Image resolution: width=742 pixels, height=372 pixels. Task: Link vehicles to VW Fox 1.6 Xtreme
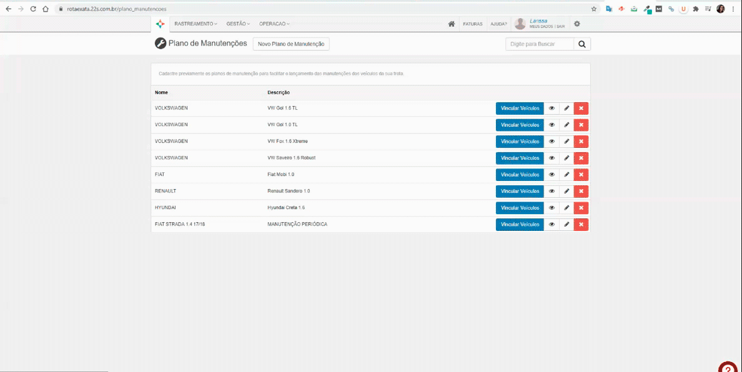pyautogui.click(x=520, y=141)
